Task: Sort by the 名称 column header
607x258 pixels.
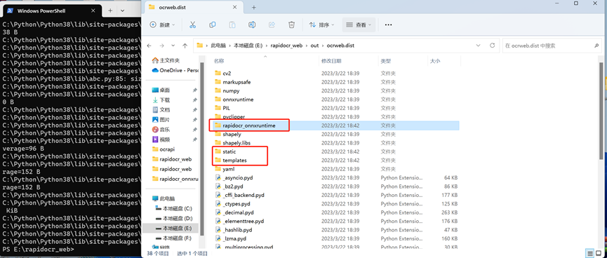Action: [x=219, y=61]
